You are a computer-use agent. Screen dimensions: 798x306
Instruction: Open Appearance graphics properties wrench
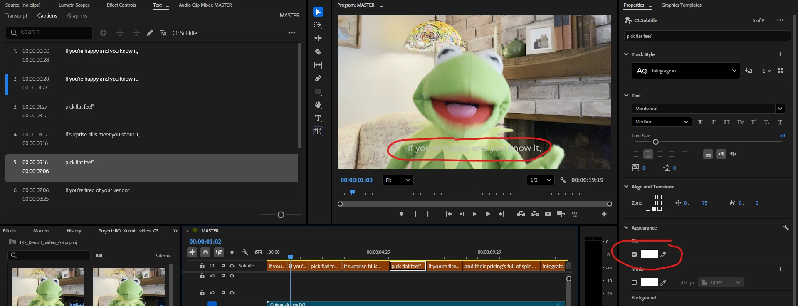click(786, 227)
